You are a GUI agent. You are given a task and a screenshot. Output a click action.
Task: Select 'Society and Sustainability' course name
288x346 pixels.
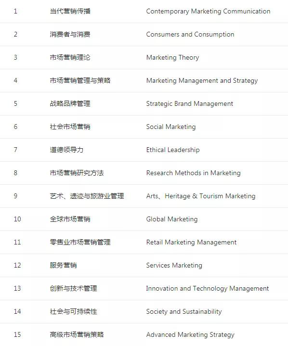pos(184,311)
